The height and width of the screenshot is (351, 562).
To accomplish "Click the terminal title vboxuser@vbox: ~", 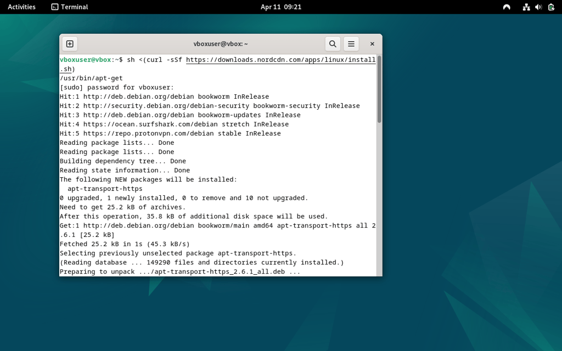I will click(x=221, y=44).
